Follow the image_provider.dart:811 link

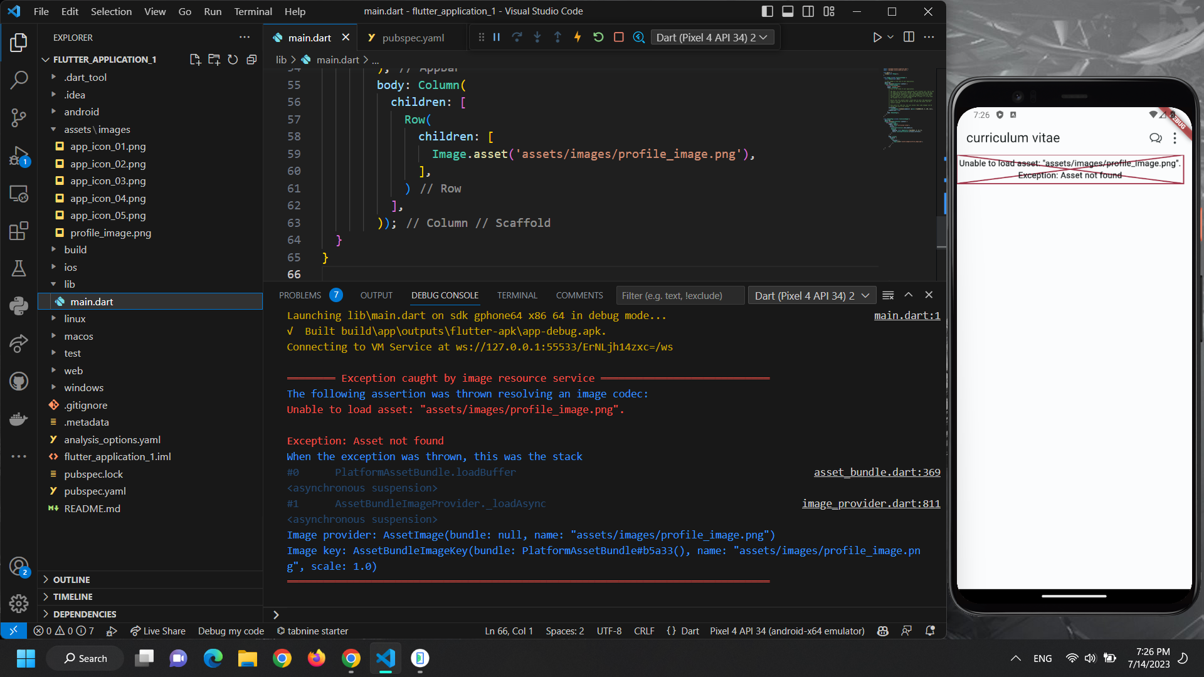click(x=871, y=503)
